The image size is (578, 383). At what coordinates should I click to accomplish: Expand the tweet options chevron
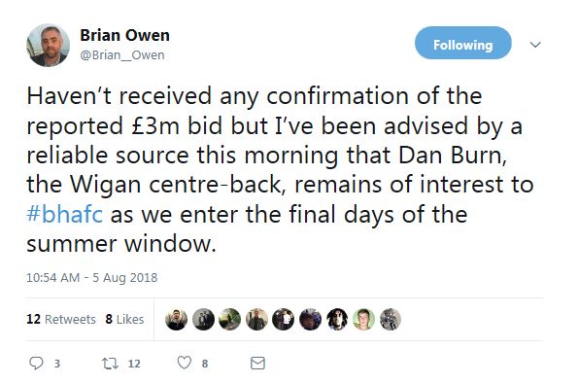click(x=535, y=45)
